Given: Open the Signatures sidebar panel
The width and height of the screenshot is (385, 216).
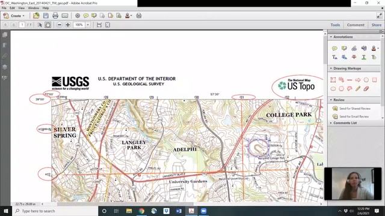Looking at the screenshot, I should [5, 78].
